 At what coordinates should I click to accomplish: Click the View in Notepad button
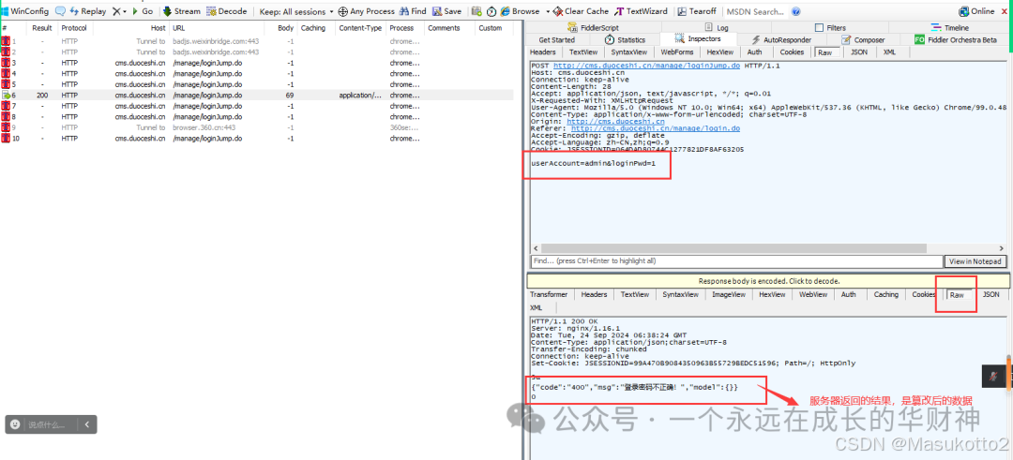[x=975, y=261]
